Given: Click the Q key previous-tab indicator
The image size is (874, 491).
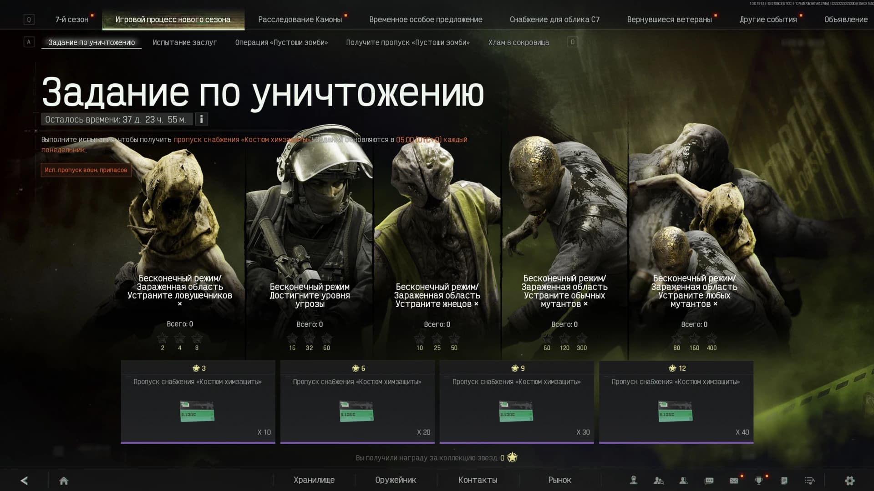Looking at the screenshot, I should [x=29, y=20].
